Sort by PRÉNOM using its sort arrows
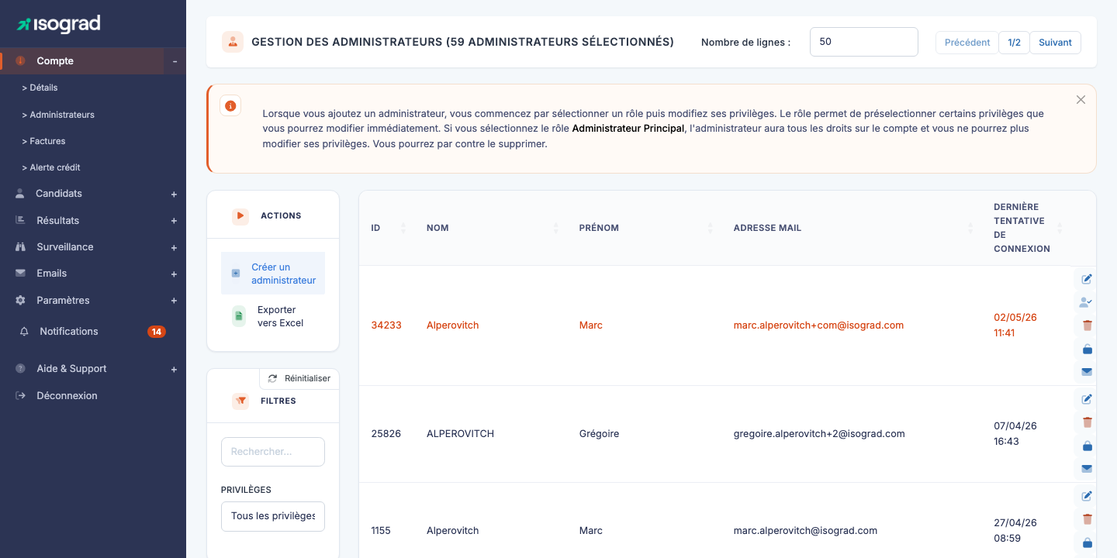 coord(710,228)
